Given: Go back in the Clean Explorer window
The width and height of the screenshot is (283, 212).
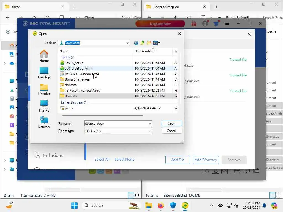Looking at the screenshot, I should click(x=7, y=17).
